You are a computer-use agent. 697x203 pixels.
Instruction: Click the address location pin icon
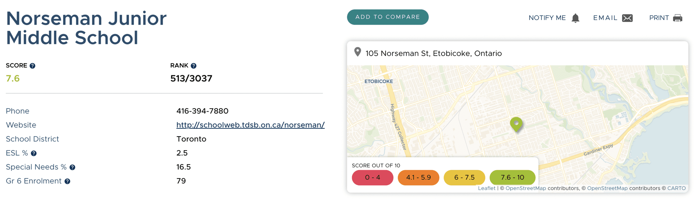click(357, 52)
